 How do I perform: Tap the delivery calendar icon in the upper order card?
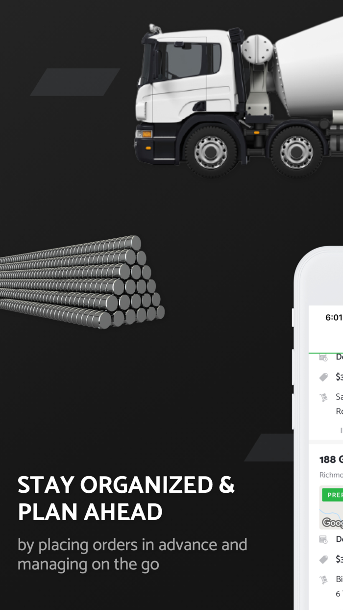pos(323,357)
